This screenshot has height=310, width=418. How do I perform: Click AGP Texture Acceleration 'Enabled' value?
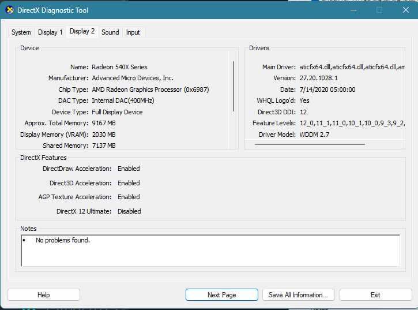click(x=129, y=197)
